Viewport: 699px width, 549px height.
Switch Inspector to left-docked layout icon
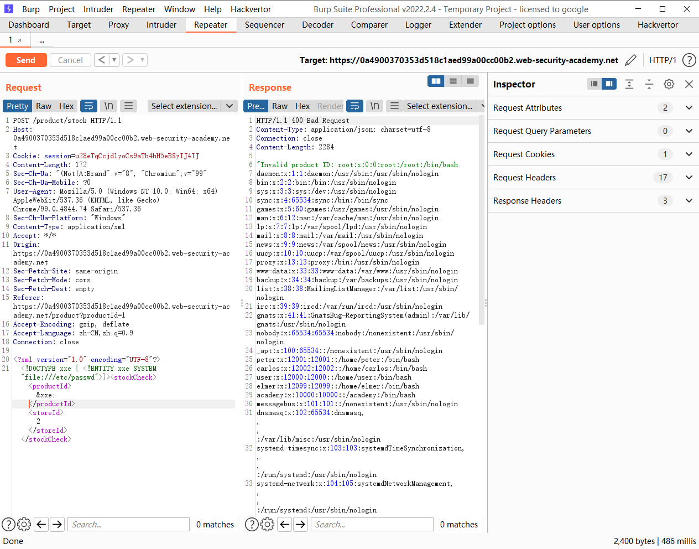coord(594,84)
